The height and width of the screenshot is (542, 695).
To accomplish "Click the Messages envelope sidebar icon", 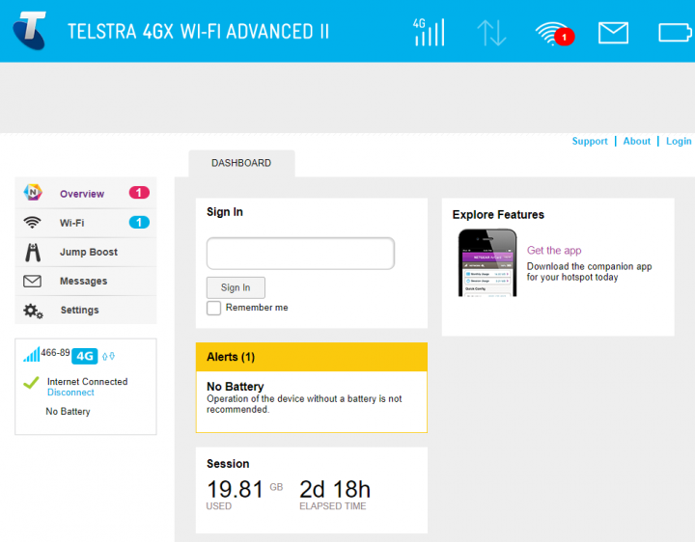I will tap(33, 282).
